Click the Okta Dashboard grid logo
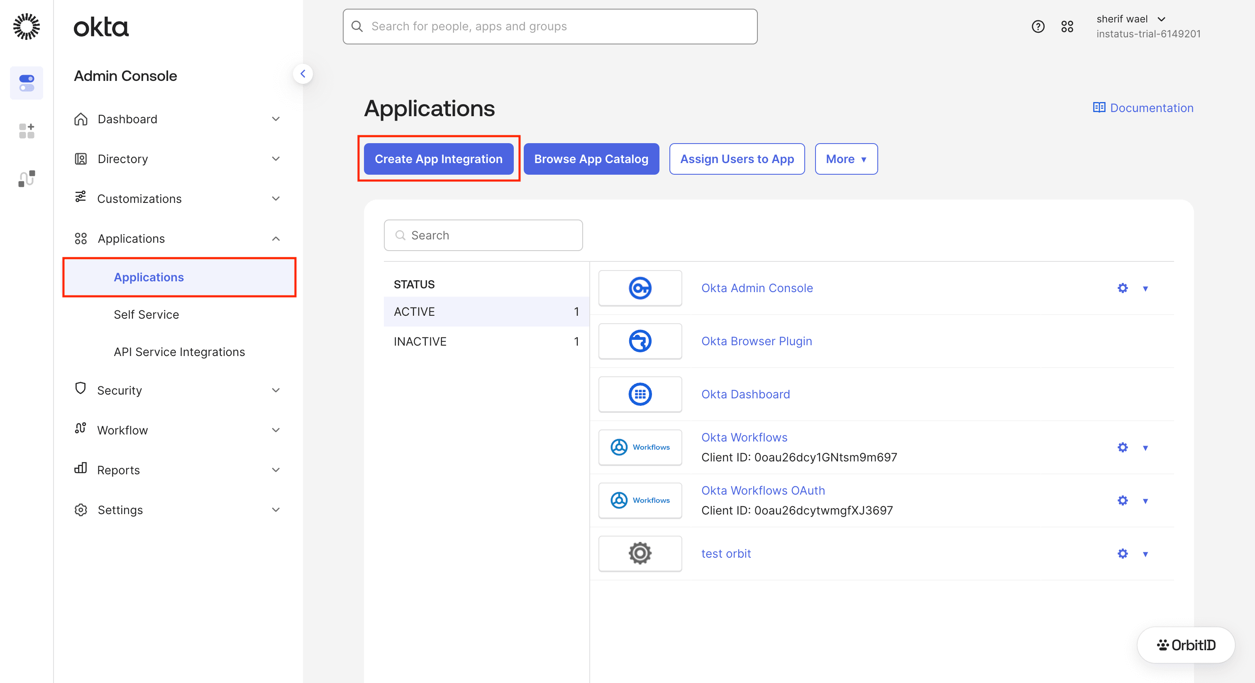 pos(640,394)
